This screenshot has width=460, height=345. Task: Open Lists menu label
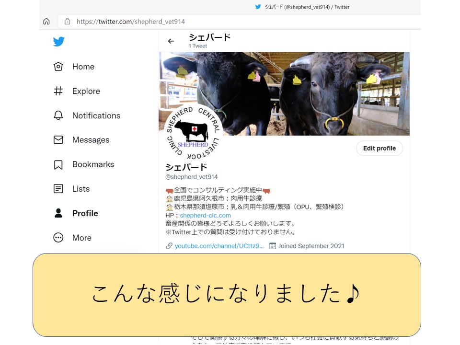tap(81, 189)
